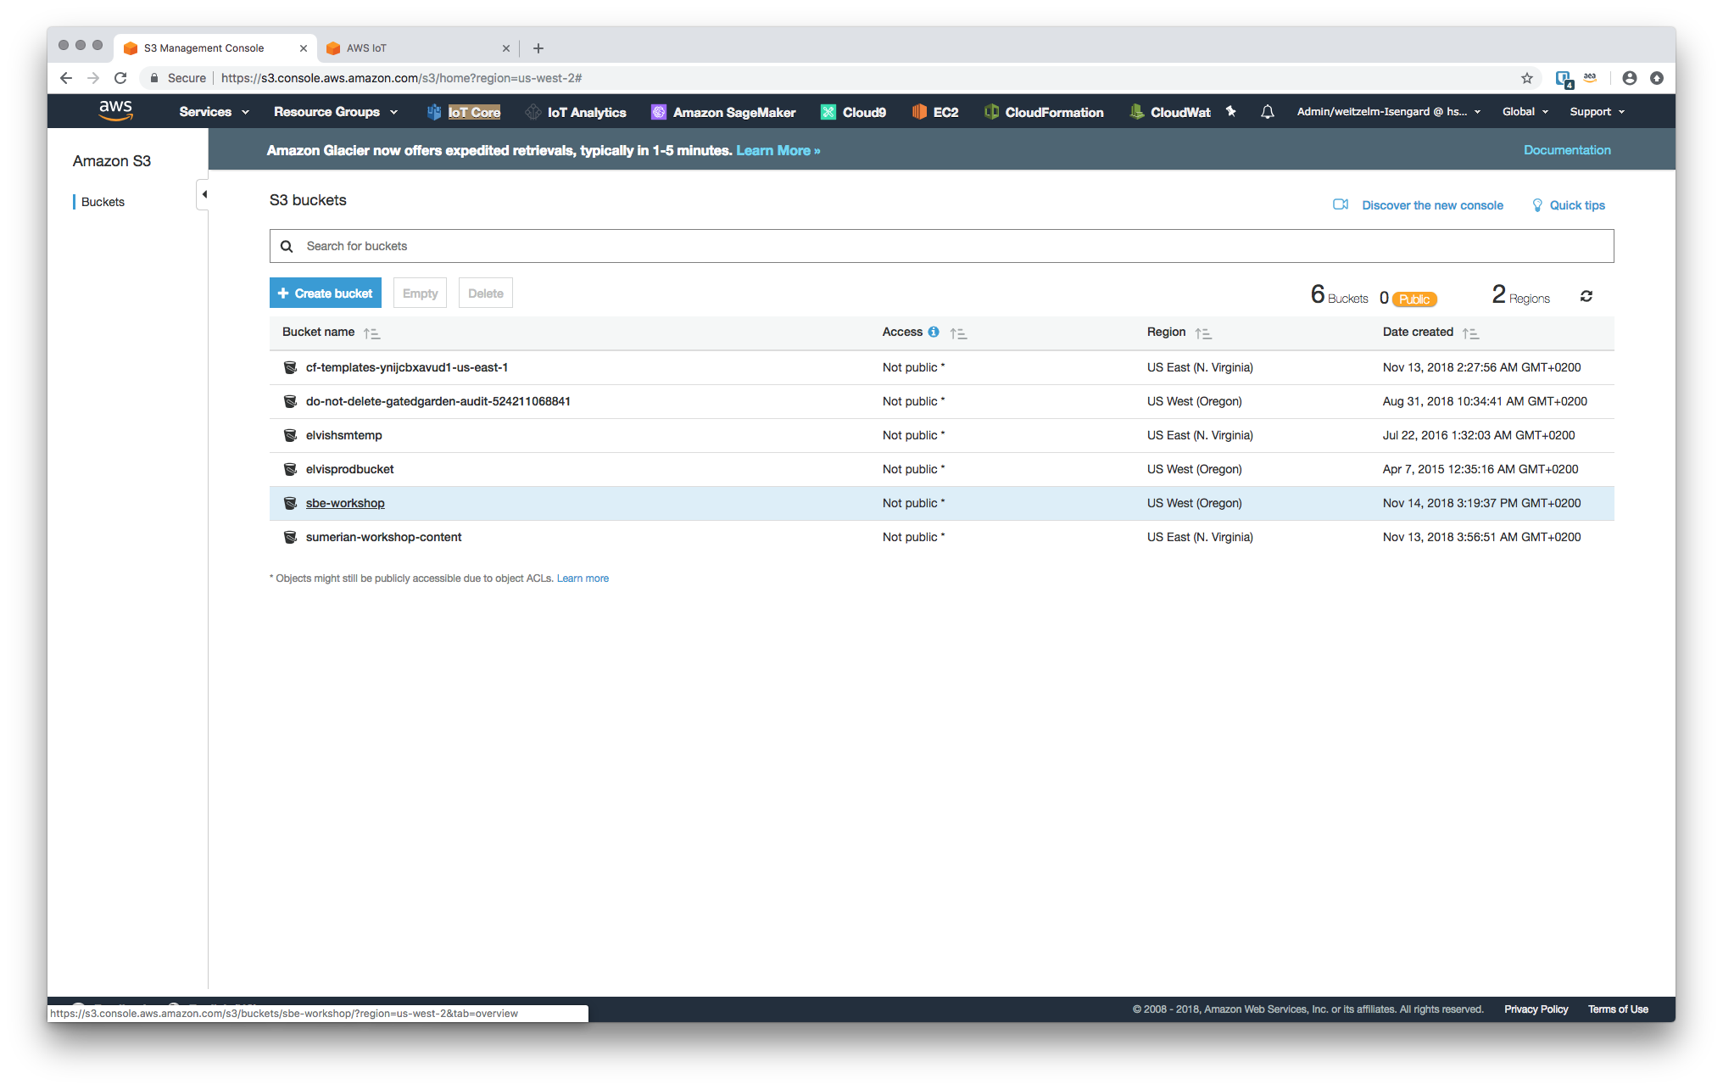Open a new browser tab
This screenshot has width=1723, height=1090.
538,48
